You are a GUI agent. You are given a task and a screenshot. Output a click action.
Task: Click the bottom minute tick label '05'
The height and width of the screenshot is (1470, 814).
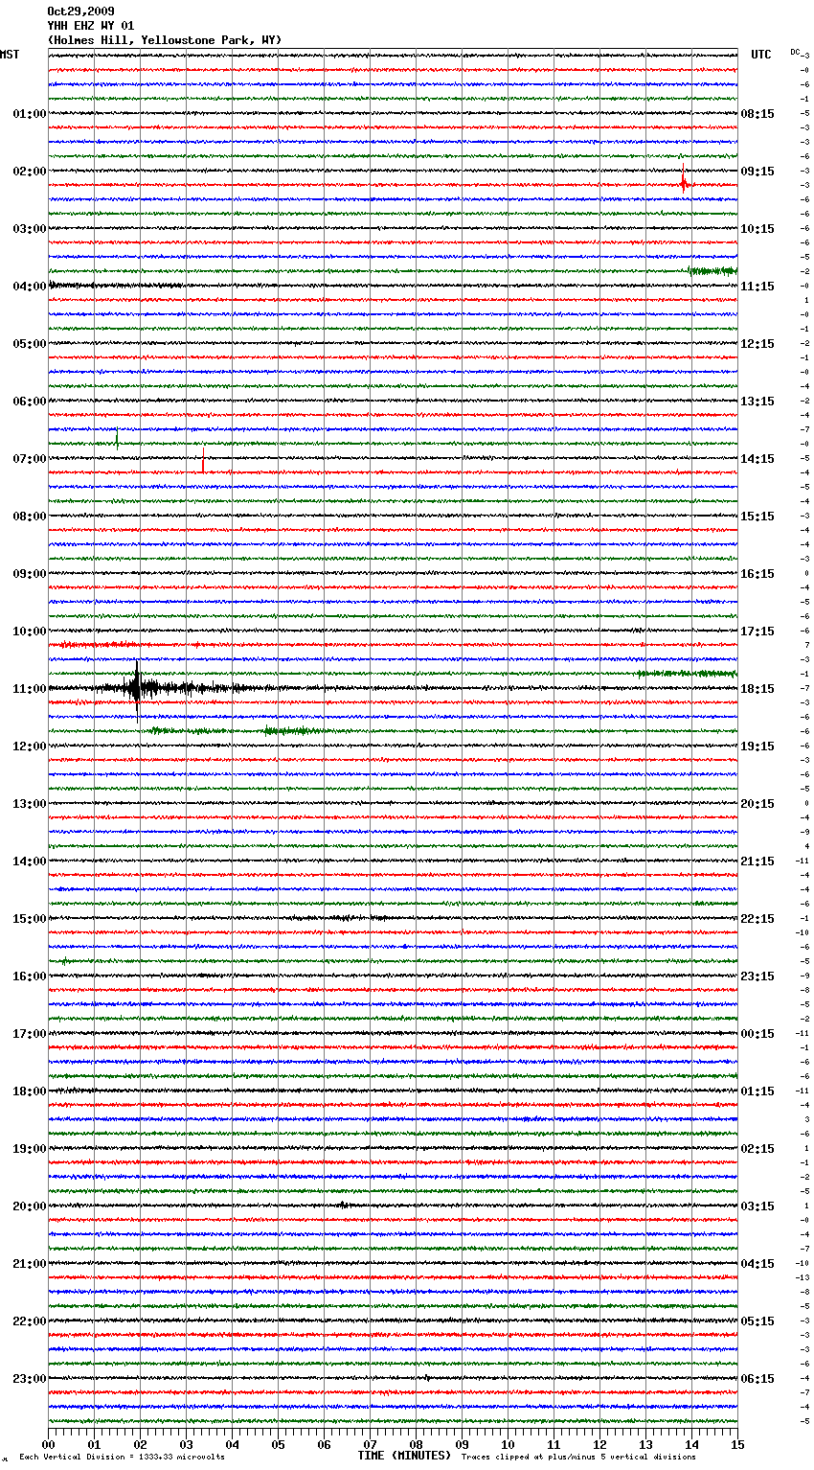tap(279, 1444)
